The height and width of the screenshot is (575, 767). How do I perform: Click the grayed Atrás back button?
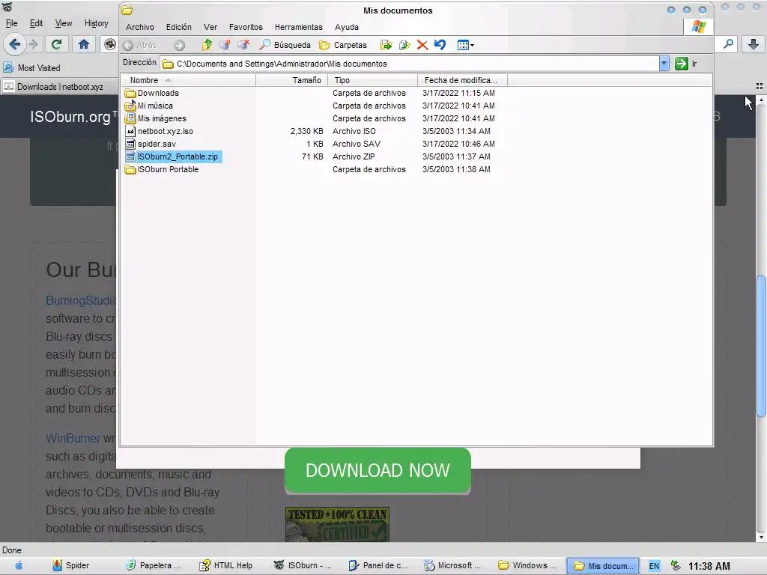click(140, 45)
